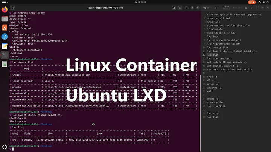Click line 9 'lxc network show lxdbr0' in editor

pyautogui.click(x=223, y=44)
